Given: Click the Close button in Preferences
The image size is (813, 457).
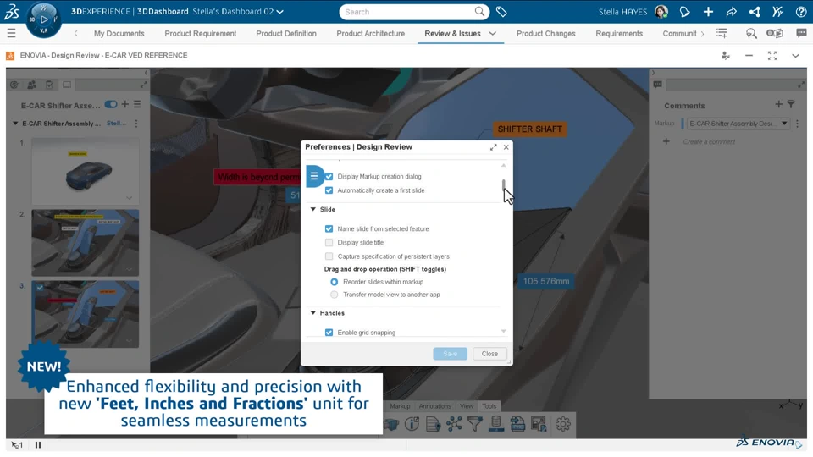Looking at the screenshot, I should [x=489, y=354].
